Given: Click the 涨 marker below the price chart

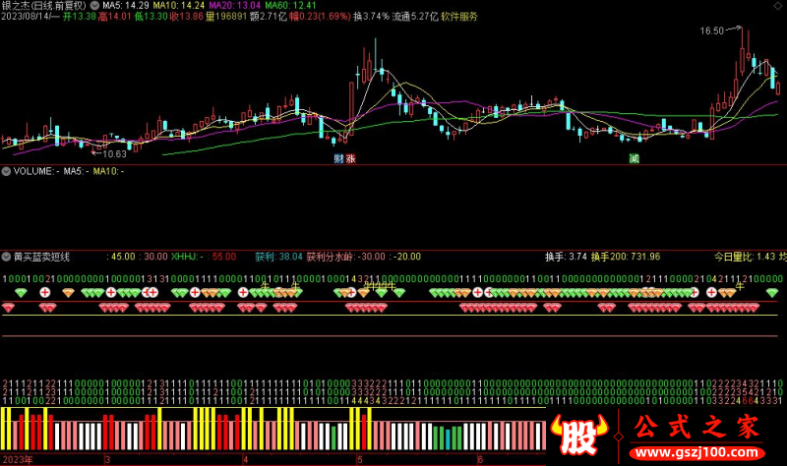Looking at the screenshot, I should pyautogui.click(x=351, y=158).
